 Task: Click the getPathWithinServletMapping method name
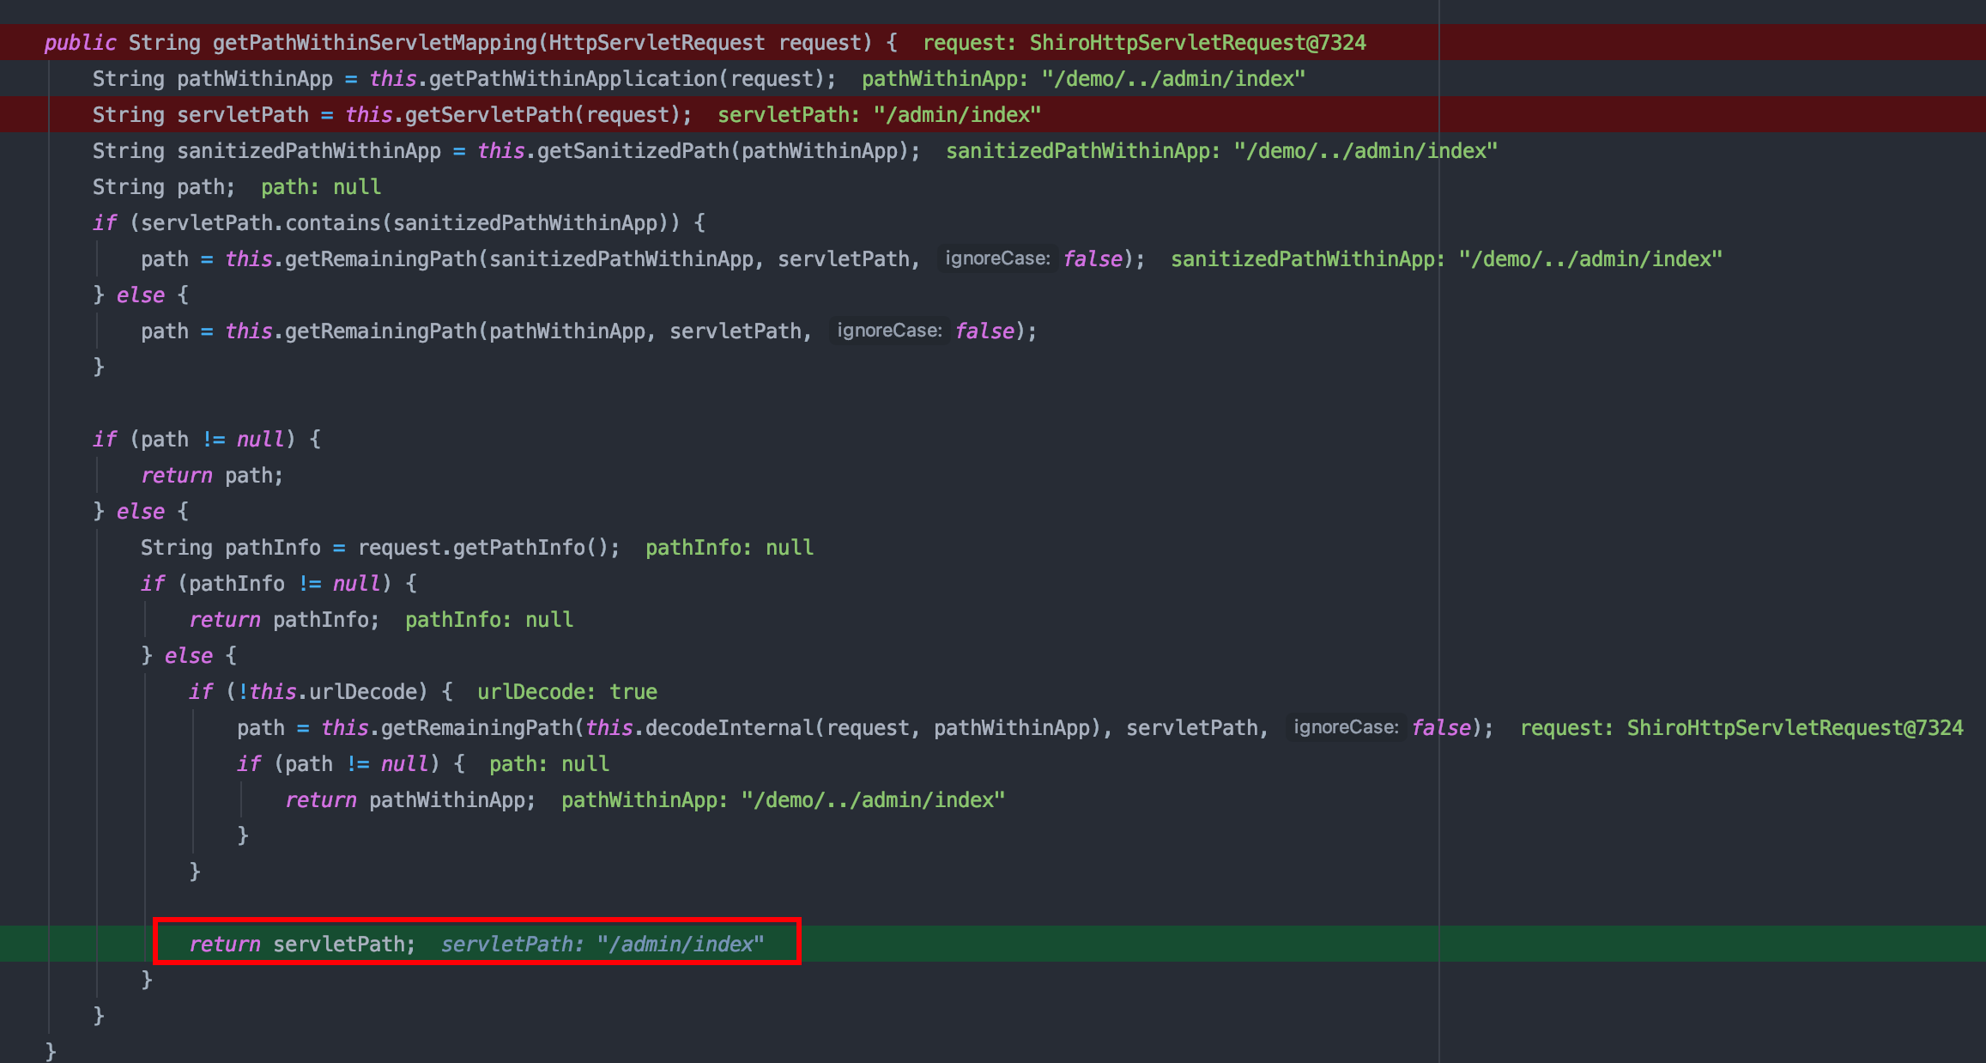coord(375,43)
